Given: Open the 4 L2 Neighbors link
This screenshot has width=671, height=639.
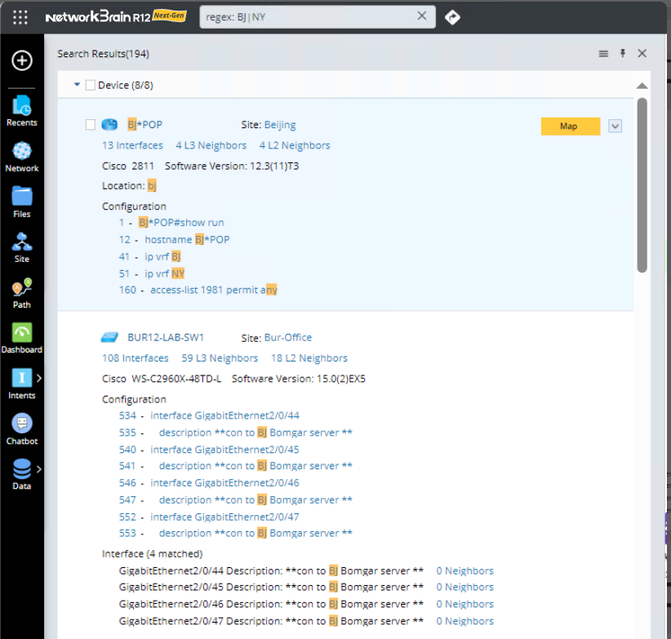Looking at the screenshot, I should (295, 145).
